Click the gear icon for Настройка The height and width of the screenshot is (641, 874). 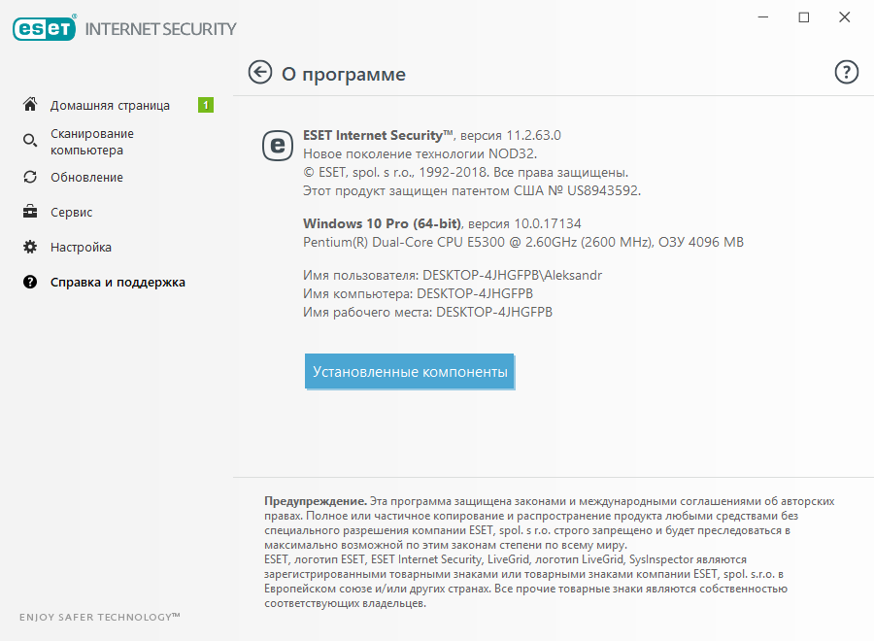[30, 247]
